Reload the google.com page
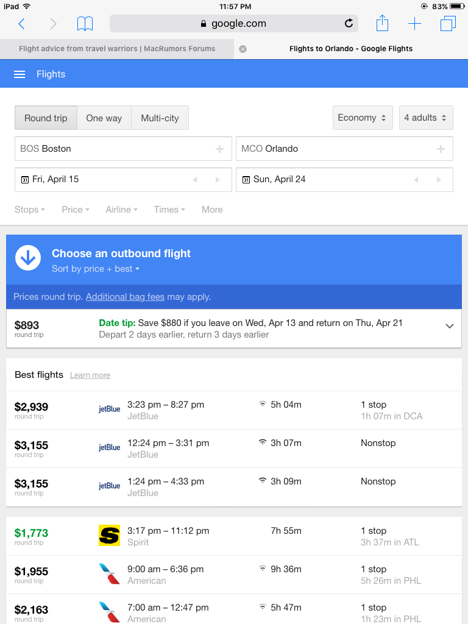The height and width of the screenshot is (624, 468). coord(349,24)
